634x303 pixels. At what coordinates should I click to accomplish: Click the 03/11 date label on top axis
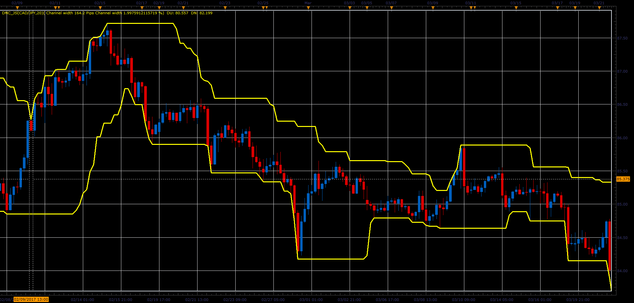[471, 3]
